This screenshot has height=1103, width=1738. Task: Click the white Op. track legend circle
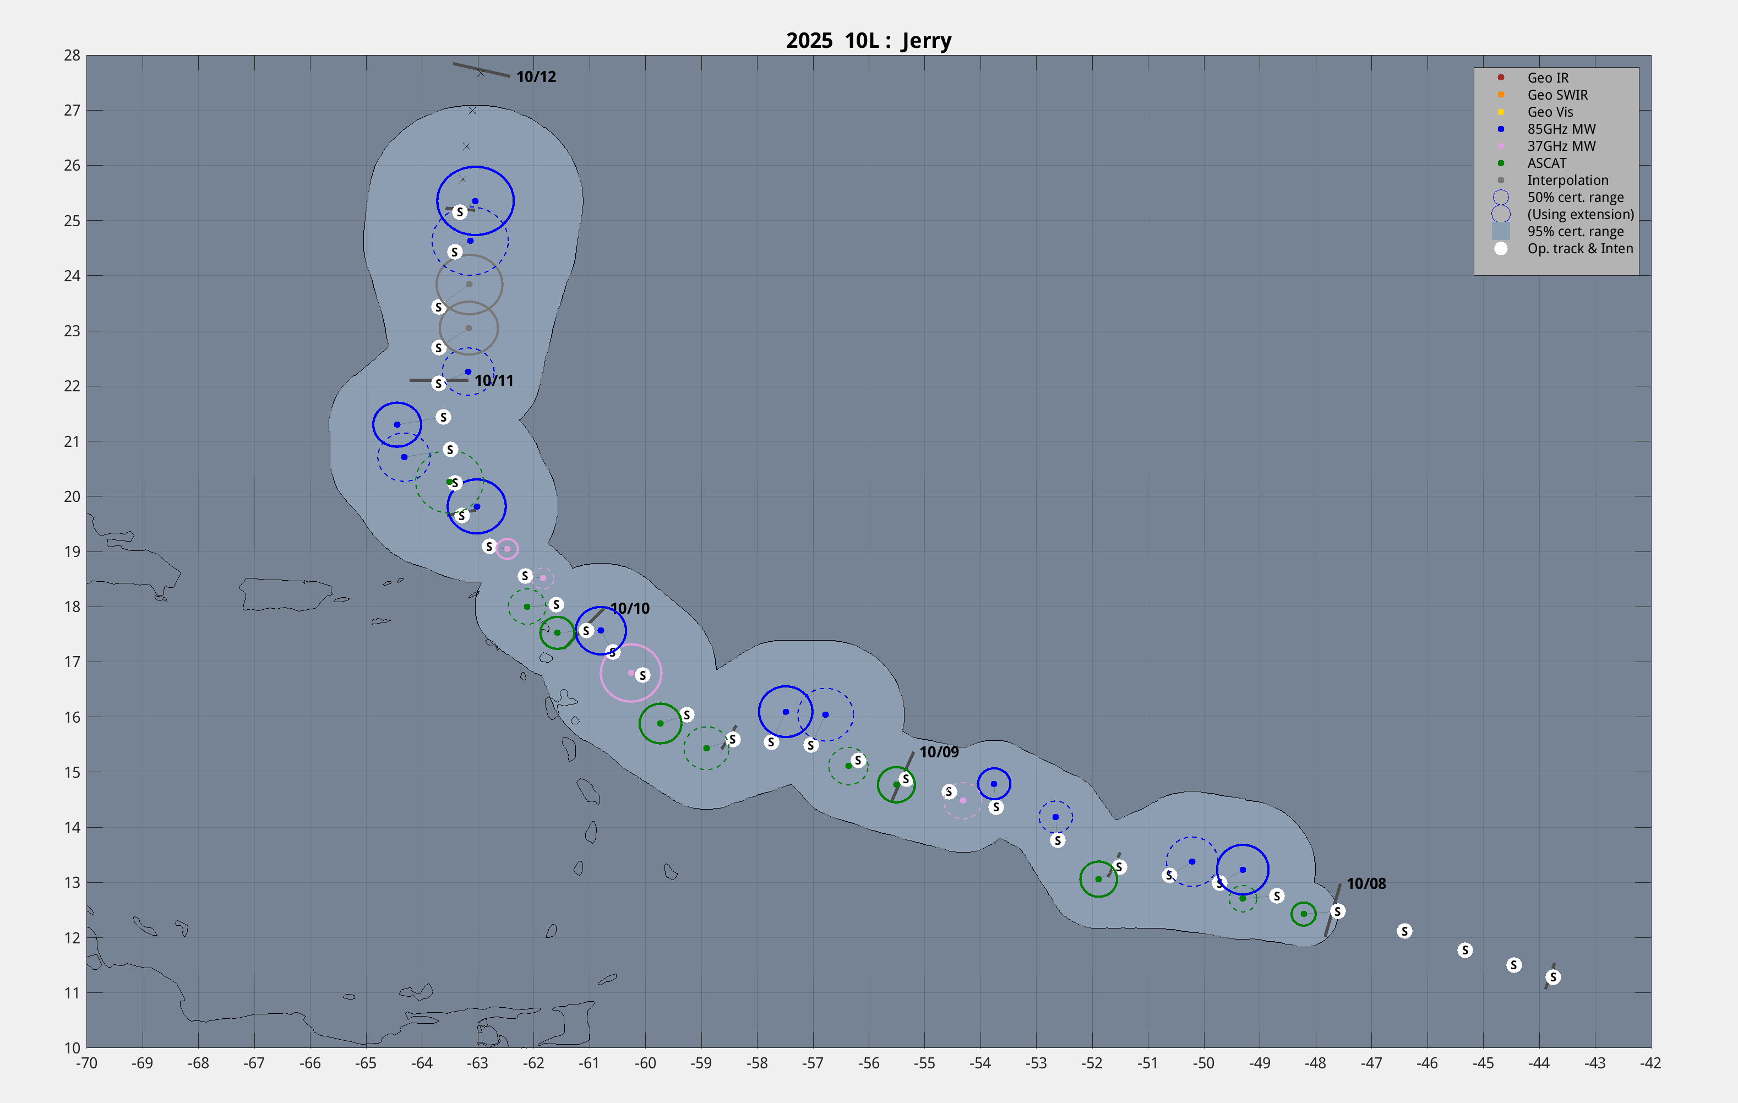point(1501,248)
